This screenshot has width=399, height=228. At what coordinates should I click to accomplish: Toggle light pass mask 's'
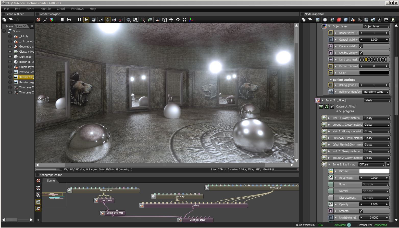point(361,59)
